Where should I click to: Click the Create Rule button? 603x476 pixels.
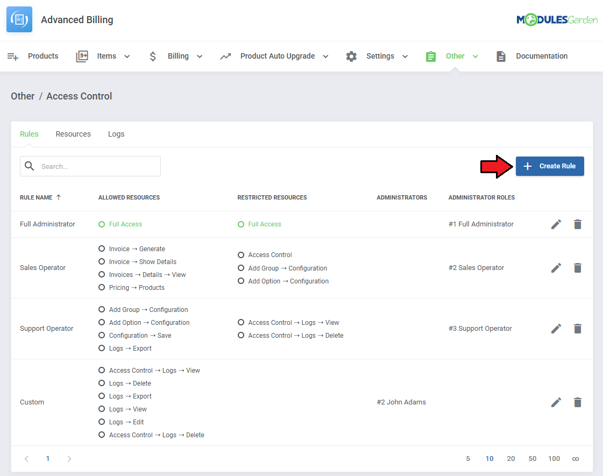tap(550, 166)
